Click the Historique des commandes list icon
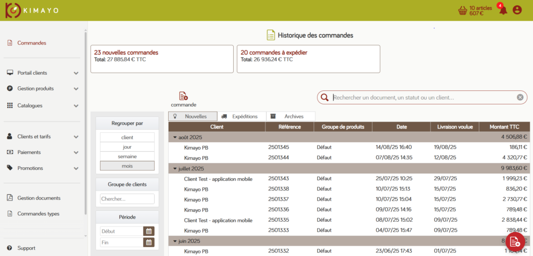 [271, 35]
